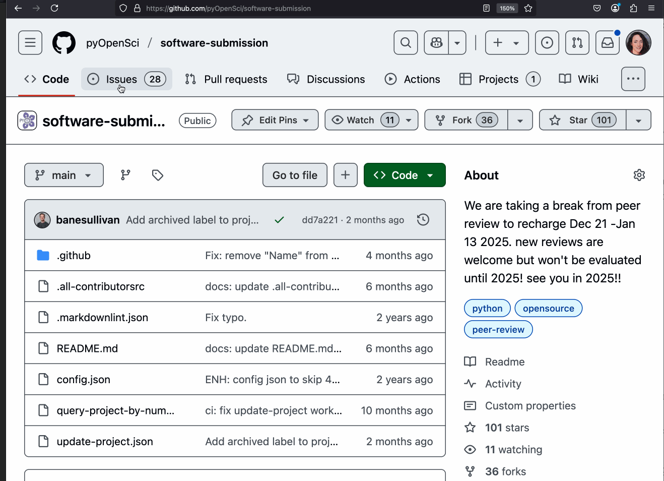Toggle Firefox reader view icon
Screen dimensions: 664x481
(486, 8)
